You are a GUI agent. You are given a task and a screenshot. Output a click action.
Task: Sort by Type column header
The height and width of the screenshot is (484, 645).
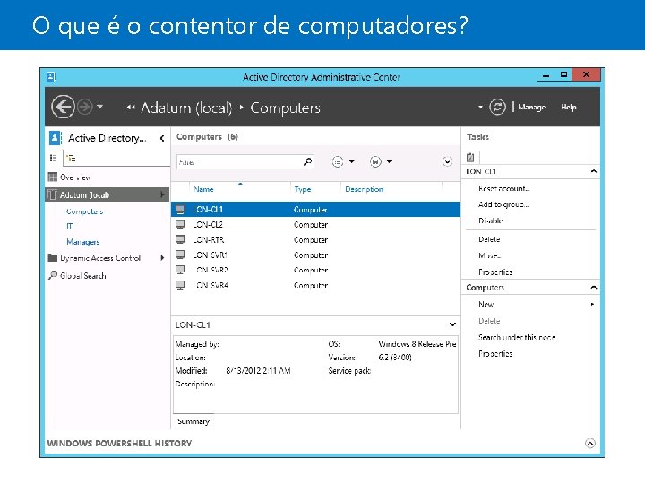303,189
